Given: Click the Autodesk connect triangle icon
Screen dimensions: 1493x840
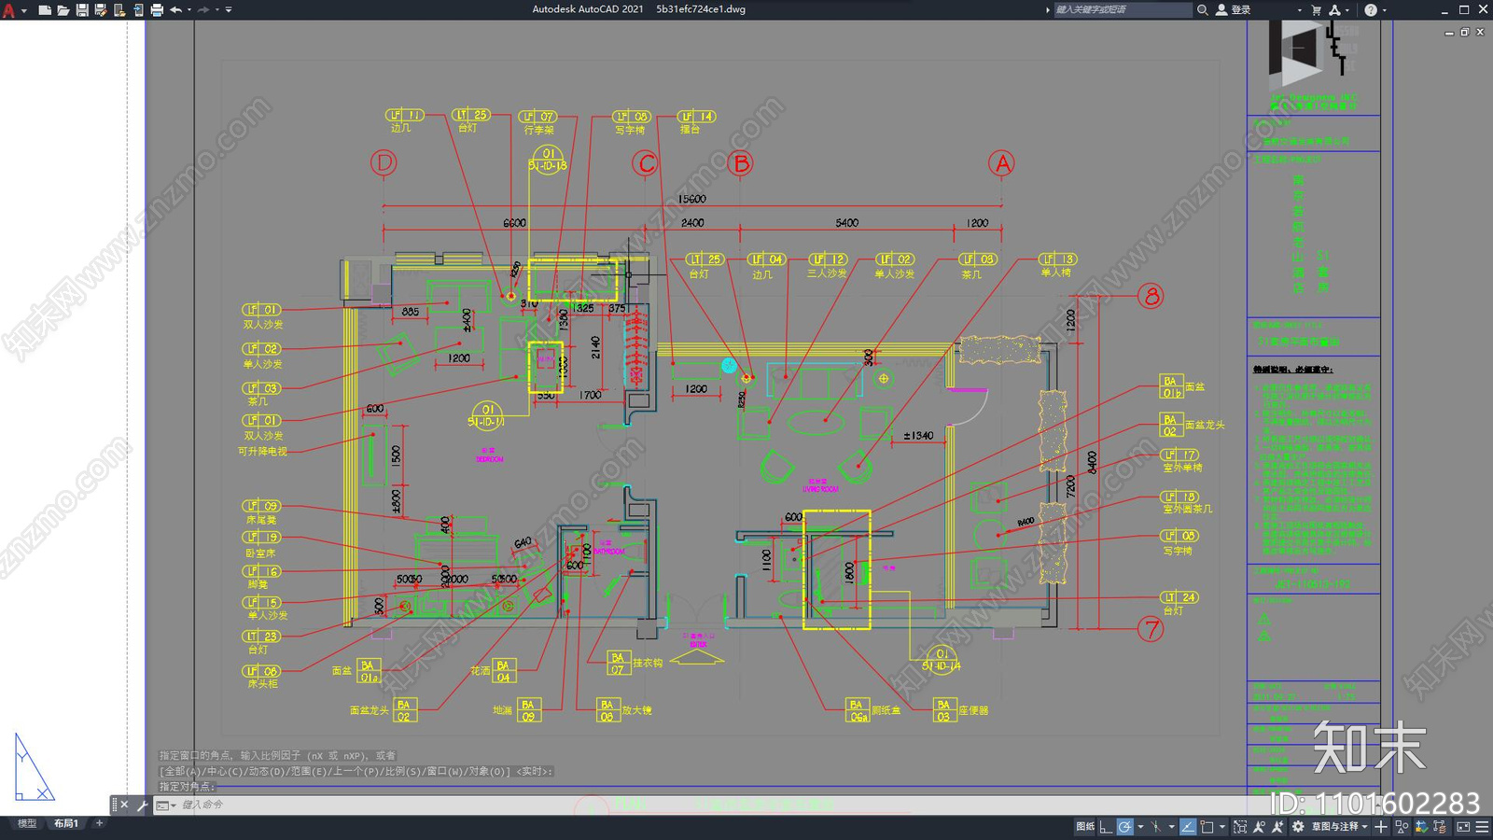Looking at the screenshot, I should click(x=1334, y=9).
